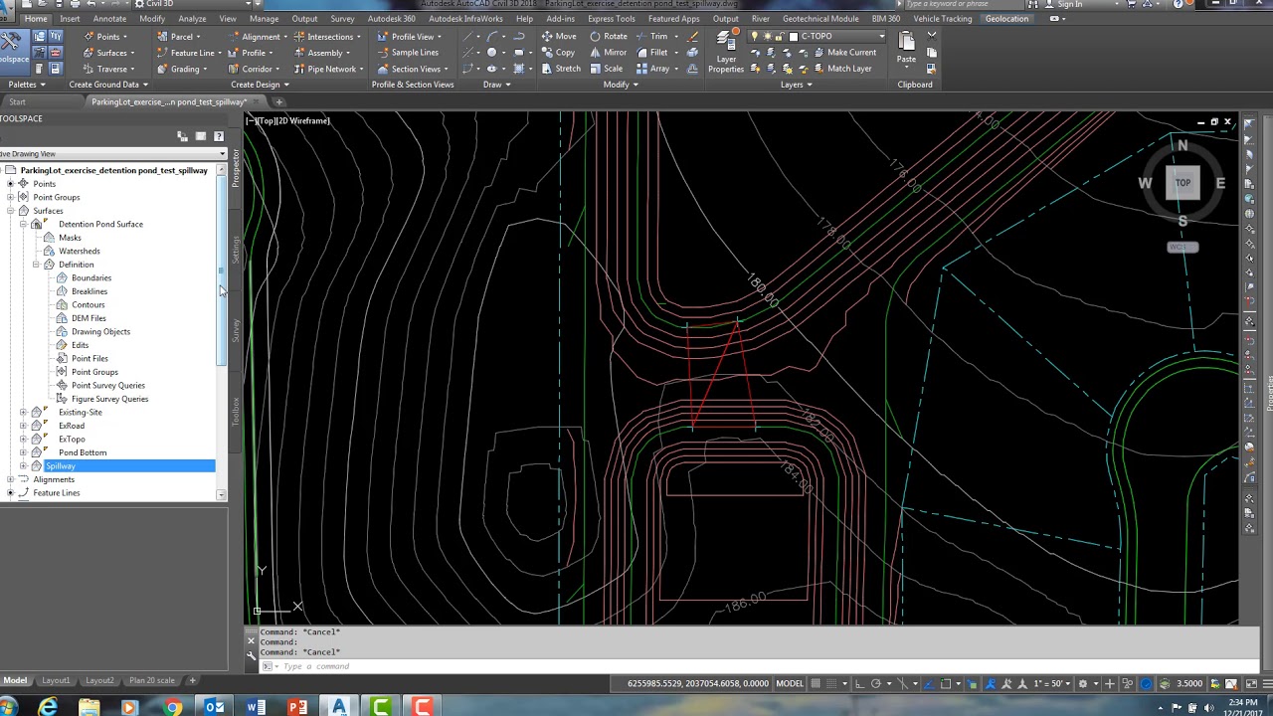Open the Toolspace help question icon

tap(219, 136)
